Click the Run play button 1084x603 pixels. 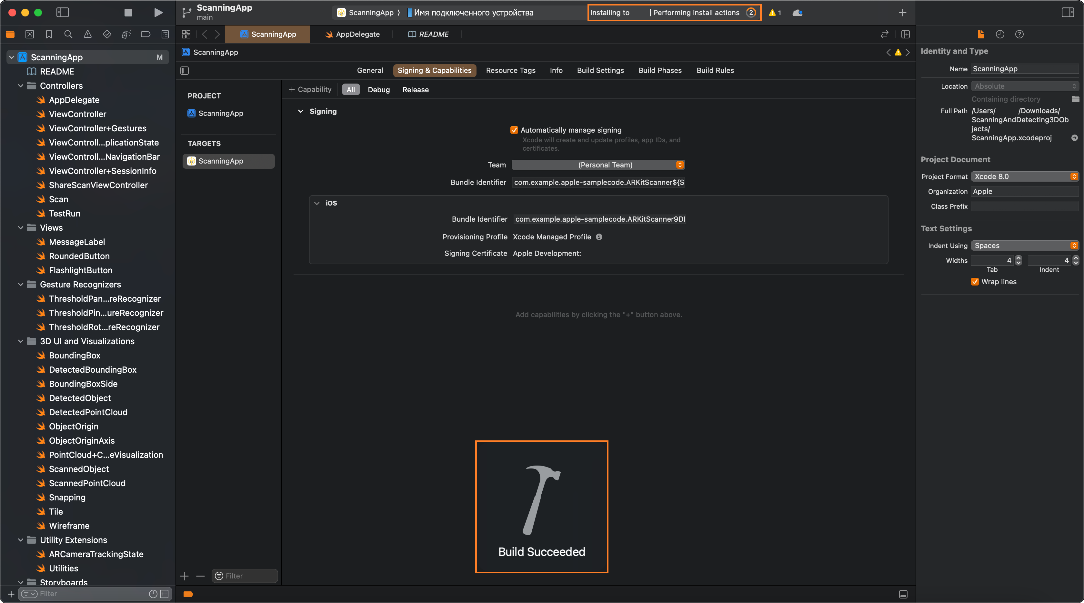click(158, 13)
